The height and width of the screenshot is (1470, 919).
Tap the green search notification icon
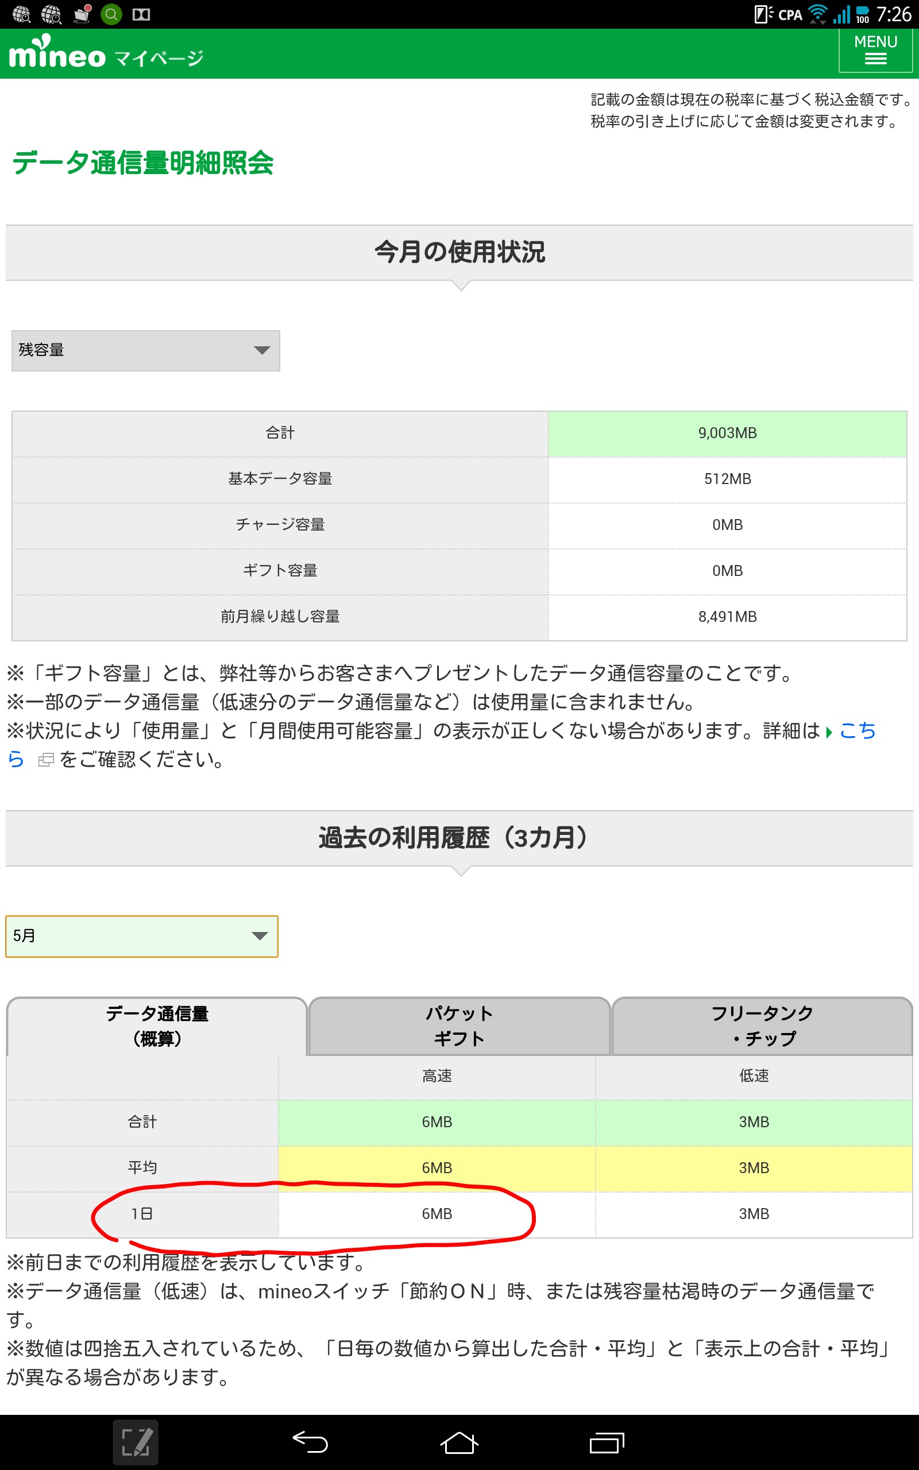(111, 14)
